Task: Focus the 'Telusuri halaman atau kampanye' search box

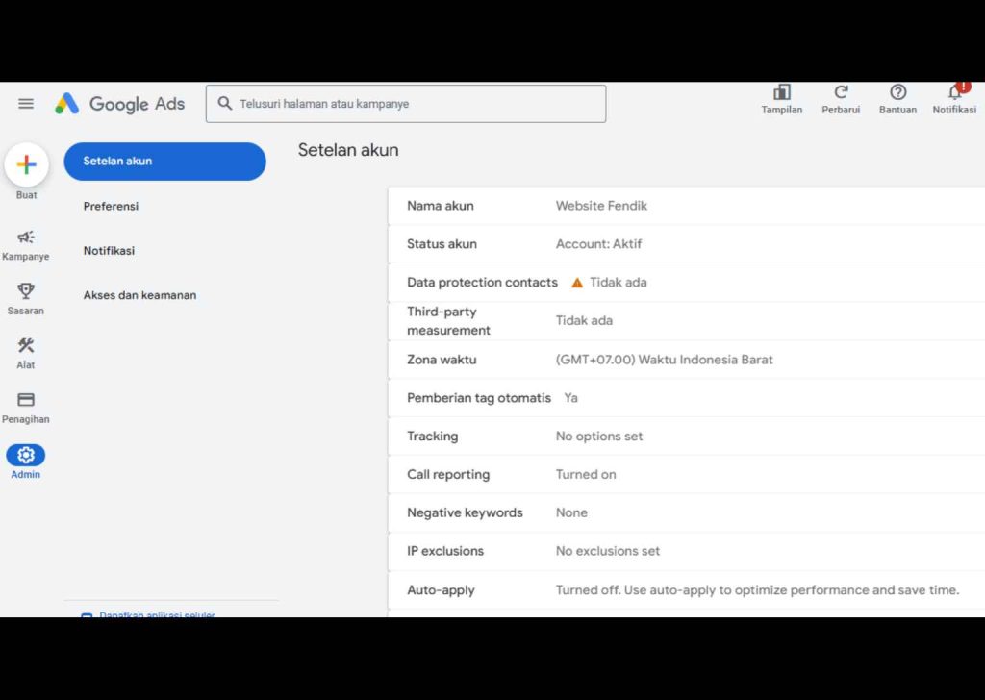Action: click(x=406, y=104)
